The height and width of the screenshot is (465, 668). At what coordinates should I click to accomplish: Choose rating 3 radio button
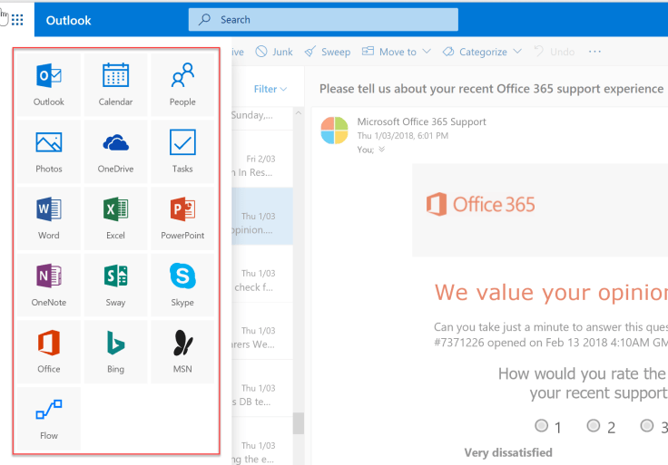(646, 425)
